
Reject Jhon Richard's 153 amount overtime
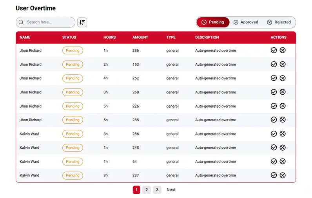pyautogui.click(x=283, y=64)
